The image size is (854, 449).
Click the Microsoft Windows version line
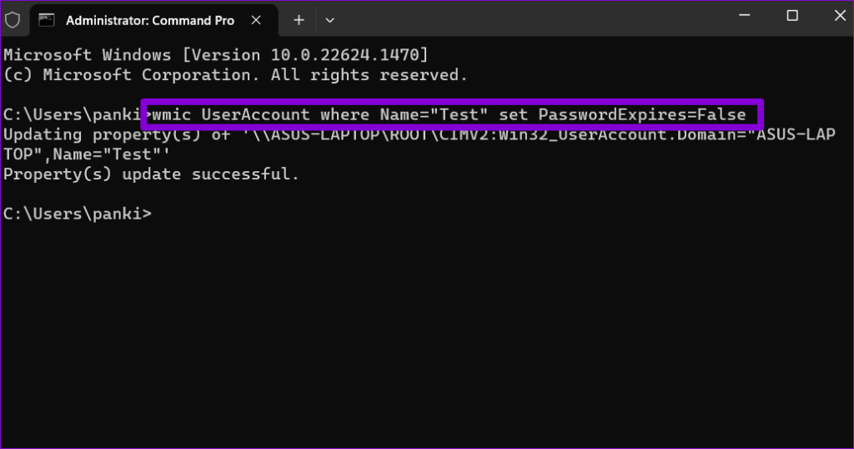pyautogui.click(x=216, y=54)
